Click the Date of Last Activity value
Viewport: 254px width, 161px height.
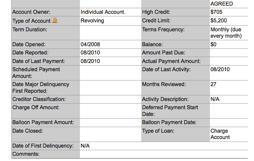(x=220, y=69)
